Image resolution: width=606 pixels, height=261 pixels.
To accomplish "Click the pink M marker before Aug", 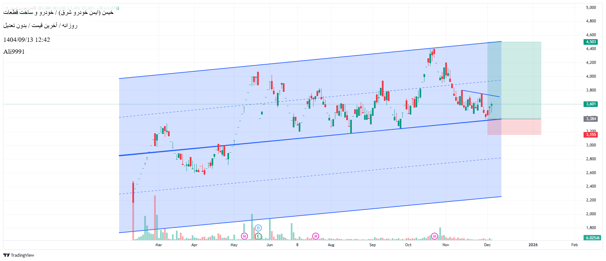I will pos(316,236).
